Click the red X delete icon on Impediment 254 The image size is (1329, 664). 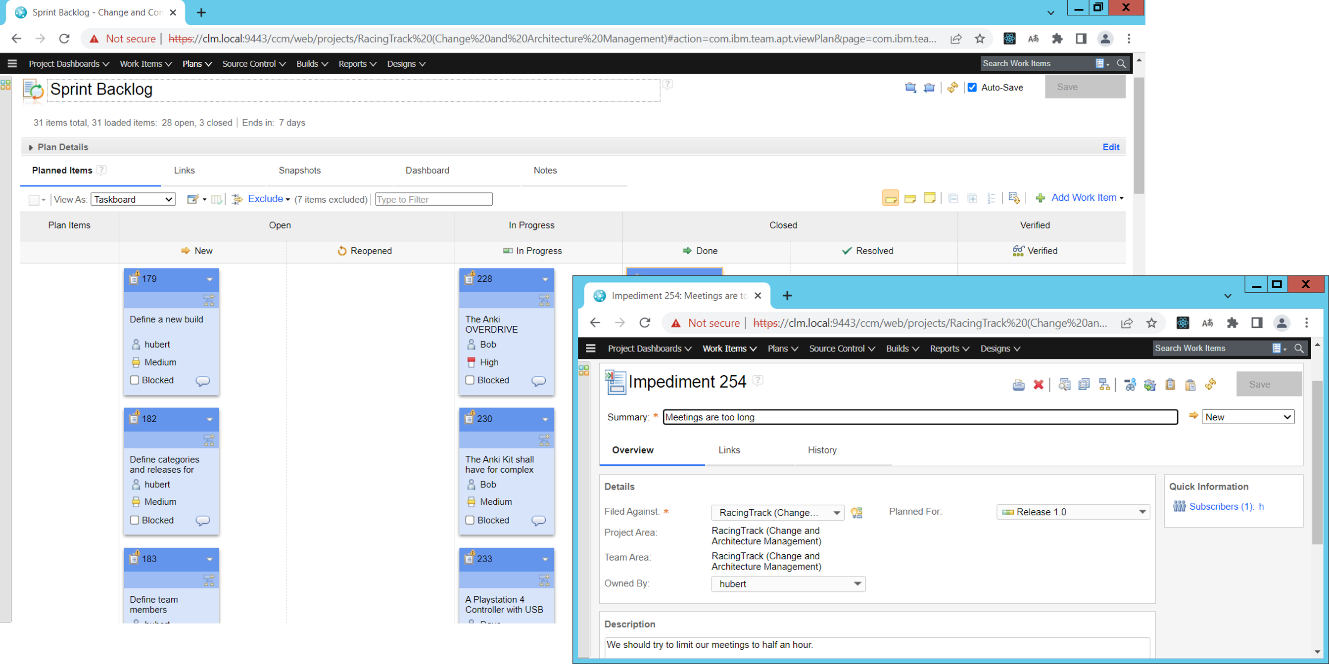point(1039,385)
